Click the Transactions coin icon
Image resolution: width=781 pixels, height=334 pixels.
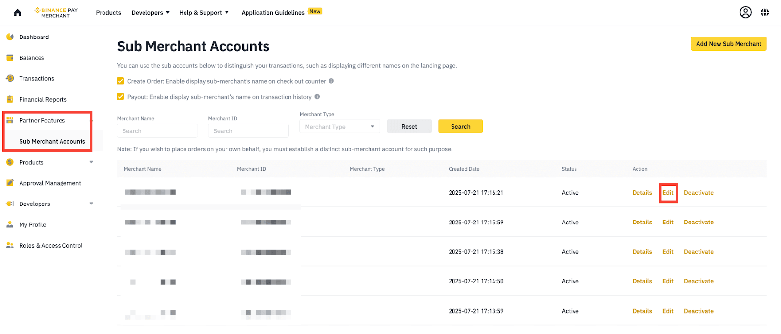point(10,78)
